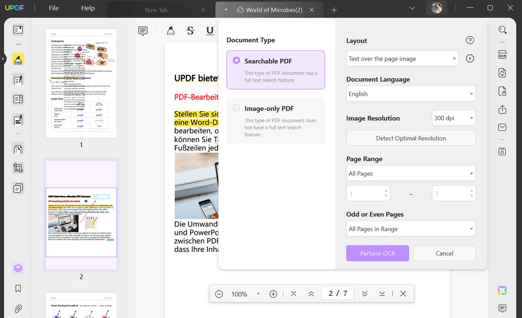Open the search magnifier icon
The image size is (522, 318).
tap(502, 30)
